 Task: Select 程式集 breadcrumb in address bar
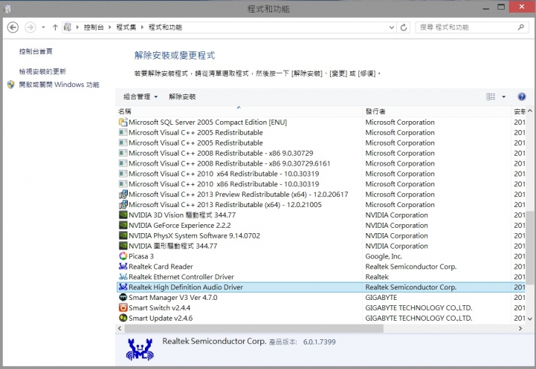(x=126, y=27)
